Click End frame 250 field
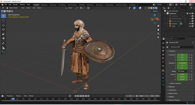 pos(155,96)
